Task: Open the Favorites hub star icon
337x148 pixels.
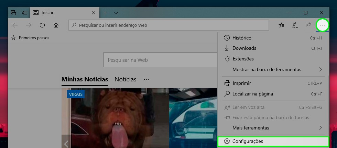Action: click(281, 25)
